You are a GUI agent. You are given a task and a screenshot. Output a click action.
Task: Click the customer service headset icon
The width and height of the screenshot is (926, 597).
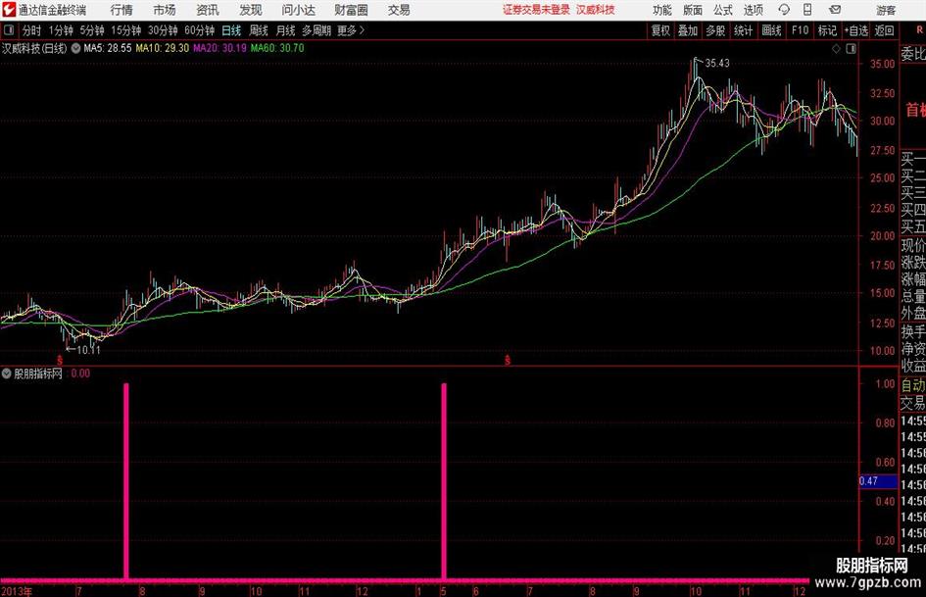click(784, 10)
